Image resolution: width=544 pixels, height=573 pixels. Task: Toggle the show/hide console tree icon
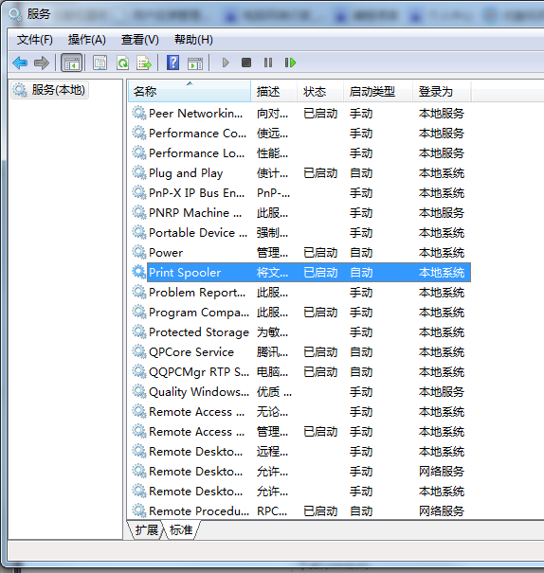click(72, 63)
